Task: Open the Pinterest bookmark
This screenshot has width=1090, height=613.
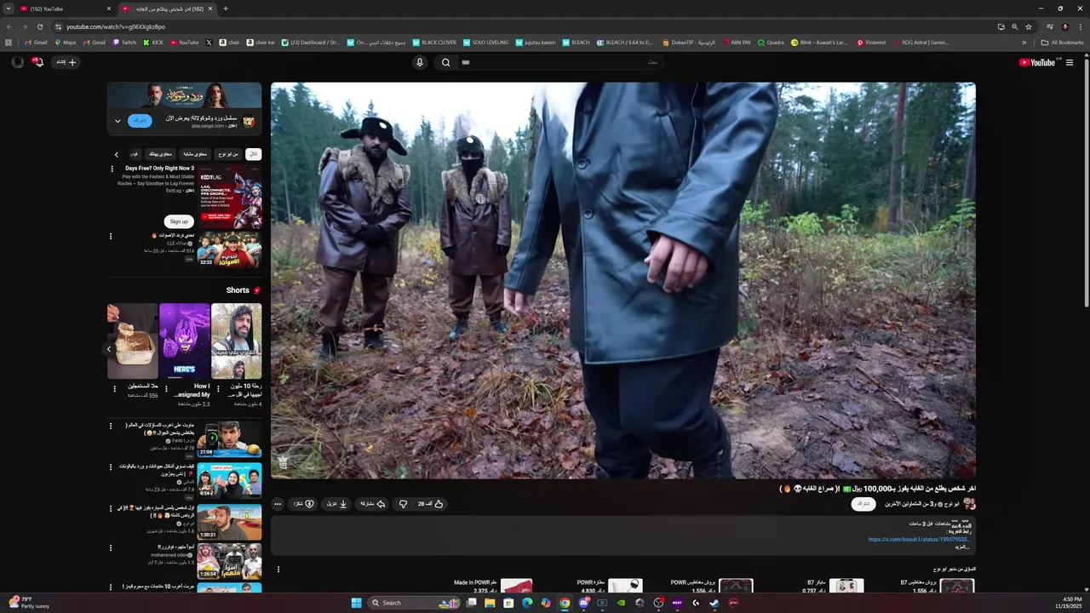Action: pos(871,43)
